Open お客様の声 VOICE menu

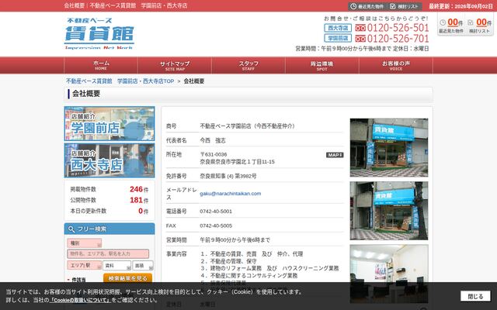pos(395,65)
